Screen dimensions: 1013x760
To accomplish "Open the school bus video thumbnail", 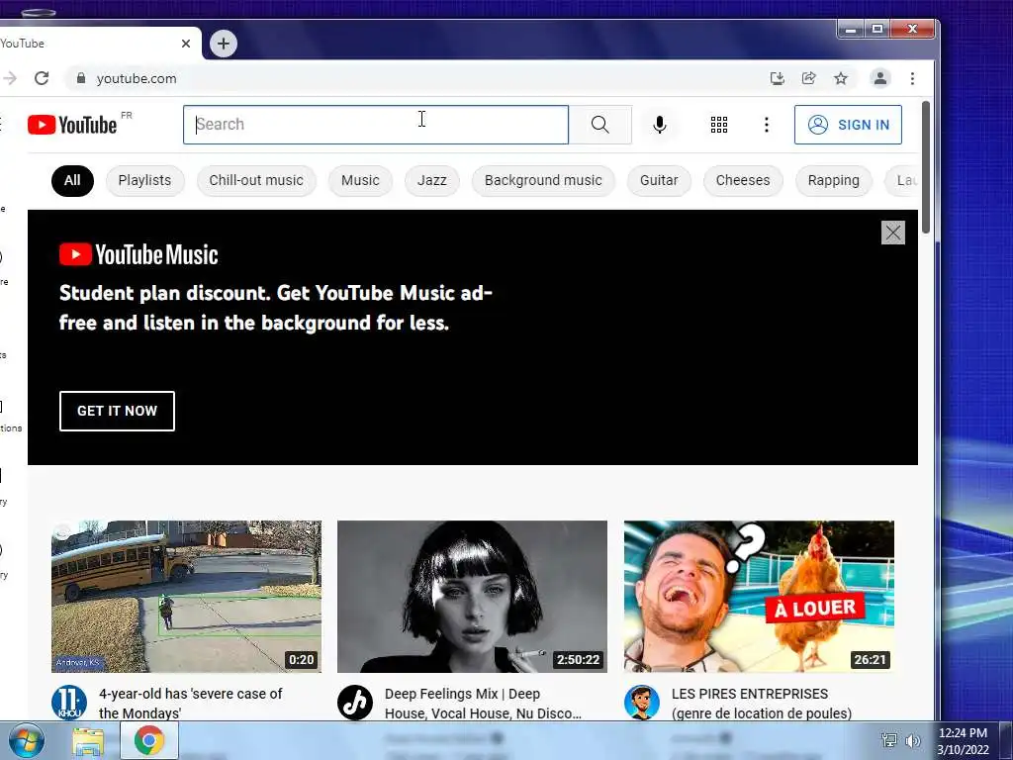I will [187, 597].
